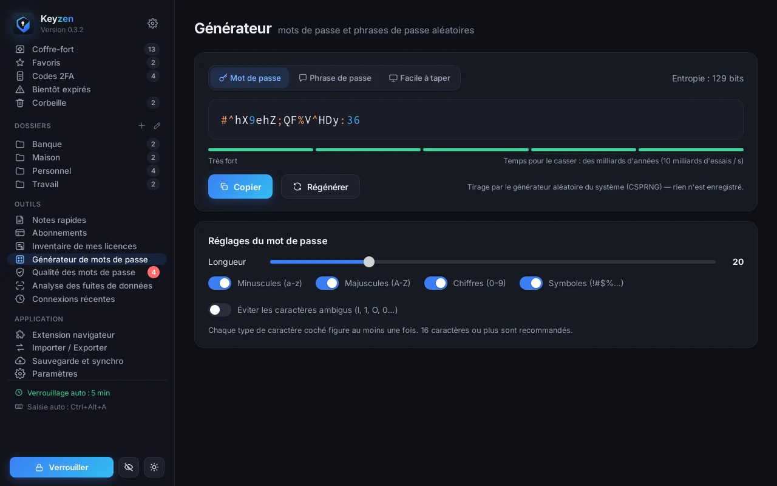Screen dimensions: 777x486
Task: Open the Maison folder
Action: point(87,157)
